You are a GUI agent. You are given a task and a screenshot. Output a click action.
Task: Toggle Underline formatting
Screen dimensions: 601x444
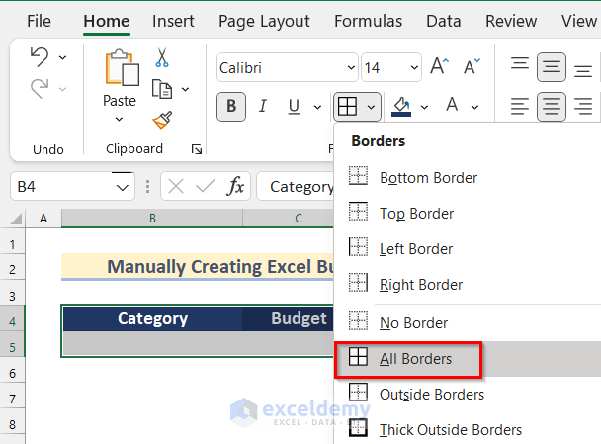(292, 106)
